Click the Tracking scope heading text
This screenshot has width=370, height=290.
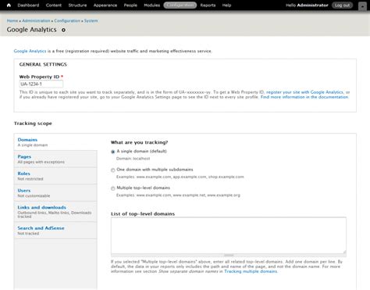(x=33, y=124)
